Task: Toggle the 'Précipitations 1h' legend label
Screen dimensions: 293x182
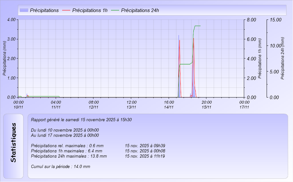Action: pos(90,10)
